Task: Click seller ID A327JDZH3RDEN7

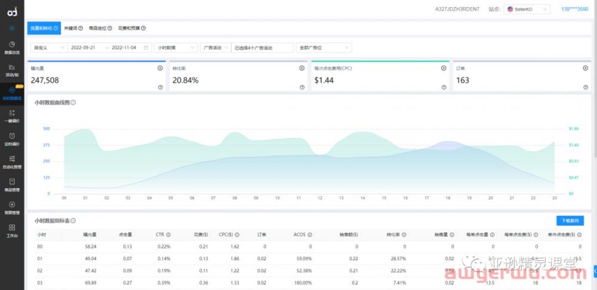Action: 457,9
